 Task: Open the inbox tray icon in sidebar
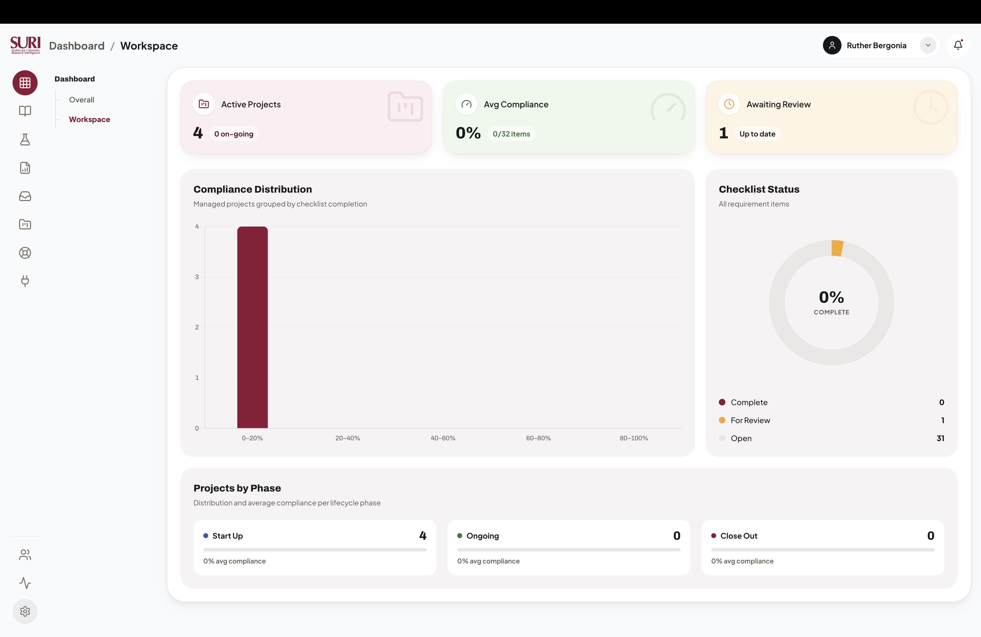(x=25, y=196)
